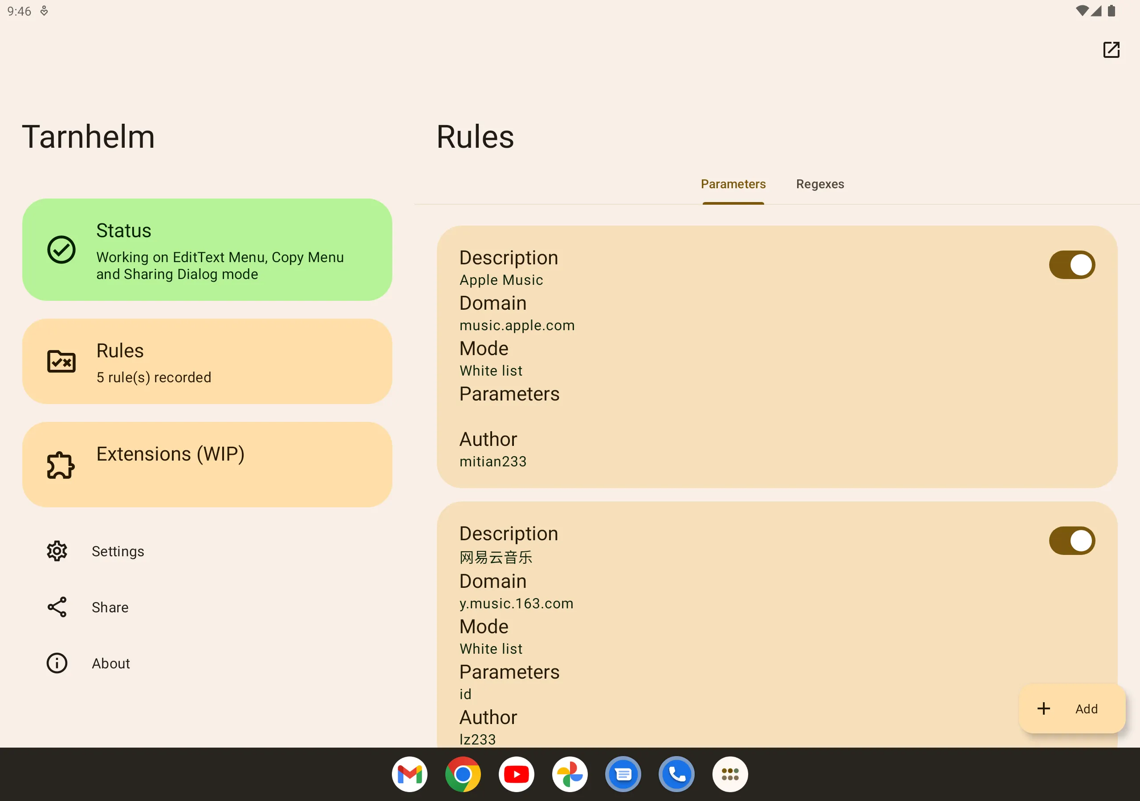This screenshot has height=801, width=1140.
Task: Switch to the Regexes tab
Action: pos(820,184)
